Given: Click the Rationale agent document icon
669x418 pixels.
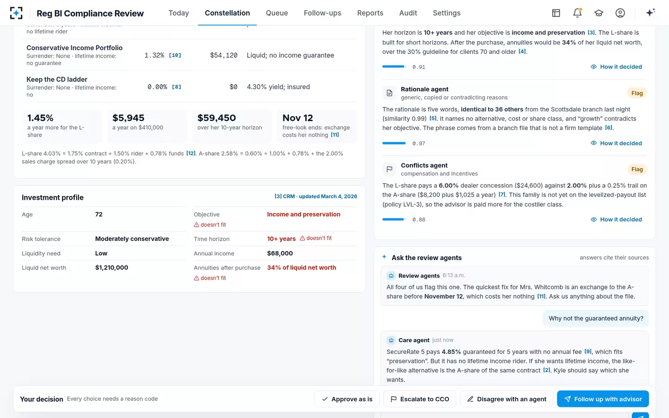Looking at the screenshot, I should 389,93.
